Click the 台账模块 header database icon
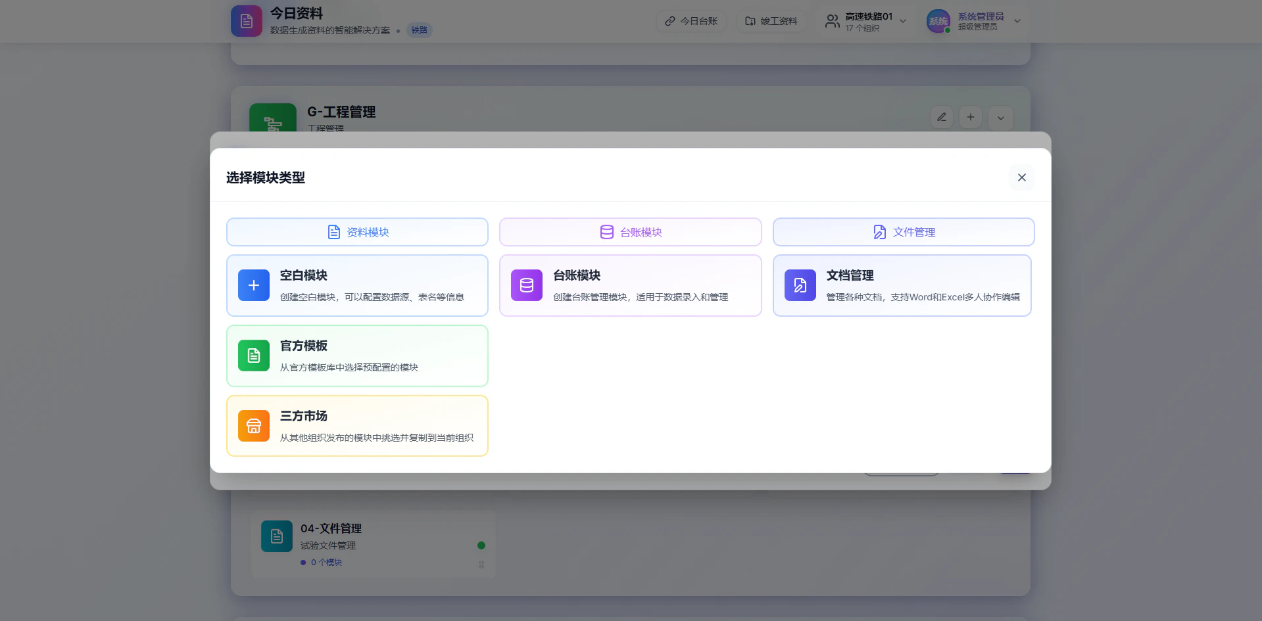This screenshot has height=621, width=1262. (x=607, y=232)
